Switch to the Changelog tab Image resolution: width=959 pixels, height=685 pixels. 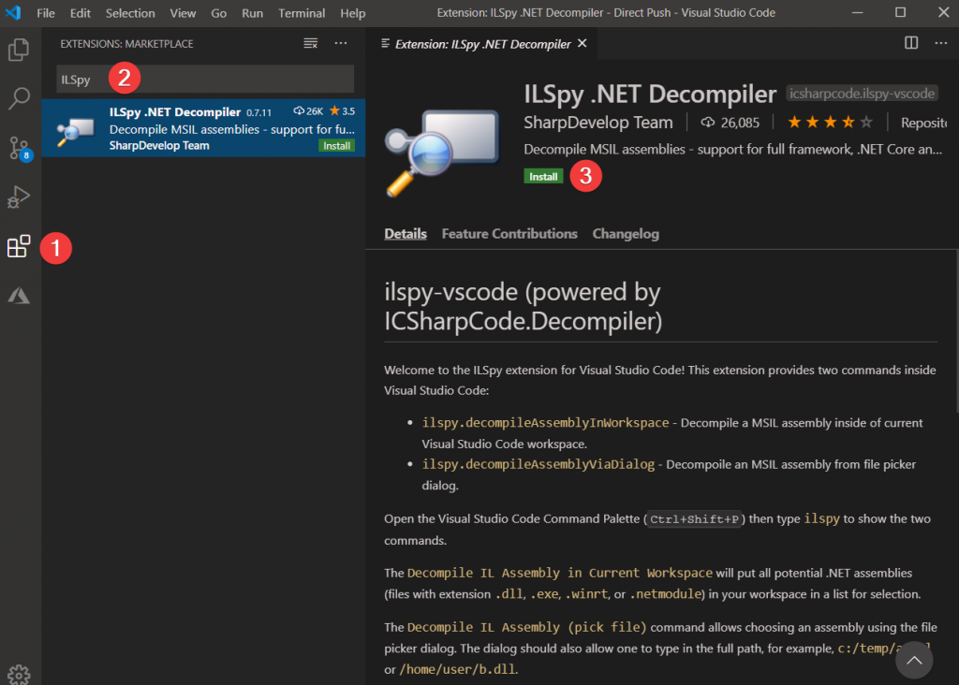626,233
